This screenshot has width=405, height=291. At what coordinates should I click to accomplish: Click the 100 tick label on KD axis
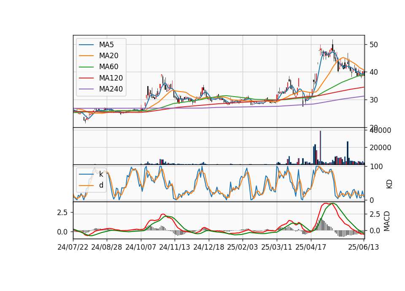[376, 167]
